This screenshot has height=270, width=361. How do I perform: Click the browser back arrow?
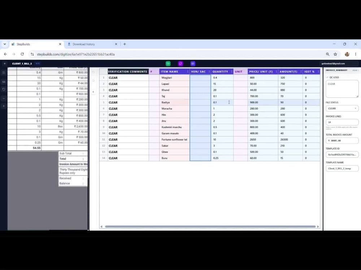[x=5, y=54]
